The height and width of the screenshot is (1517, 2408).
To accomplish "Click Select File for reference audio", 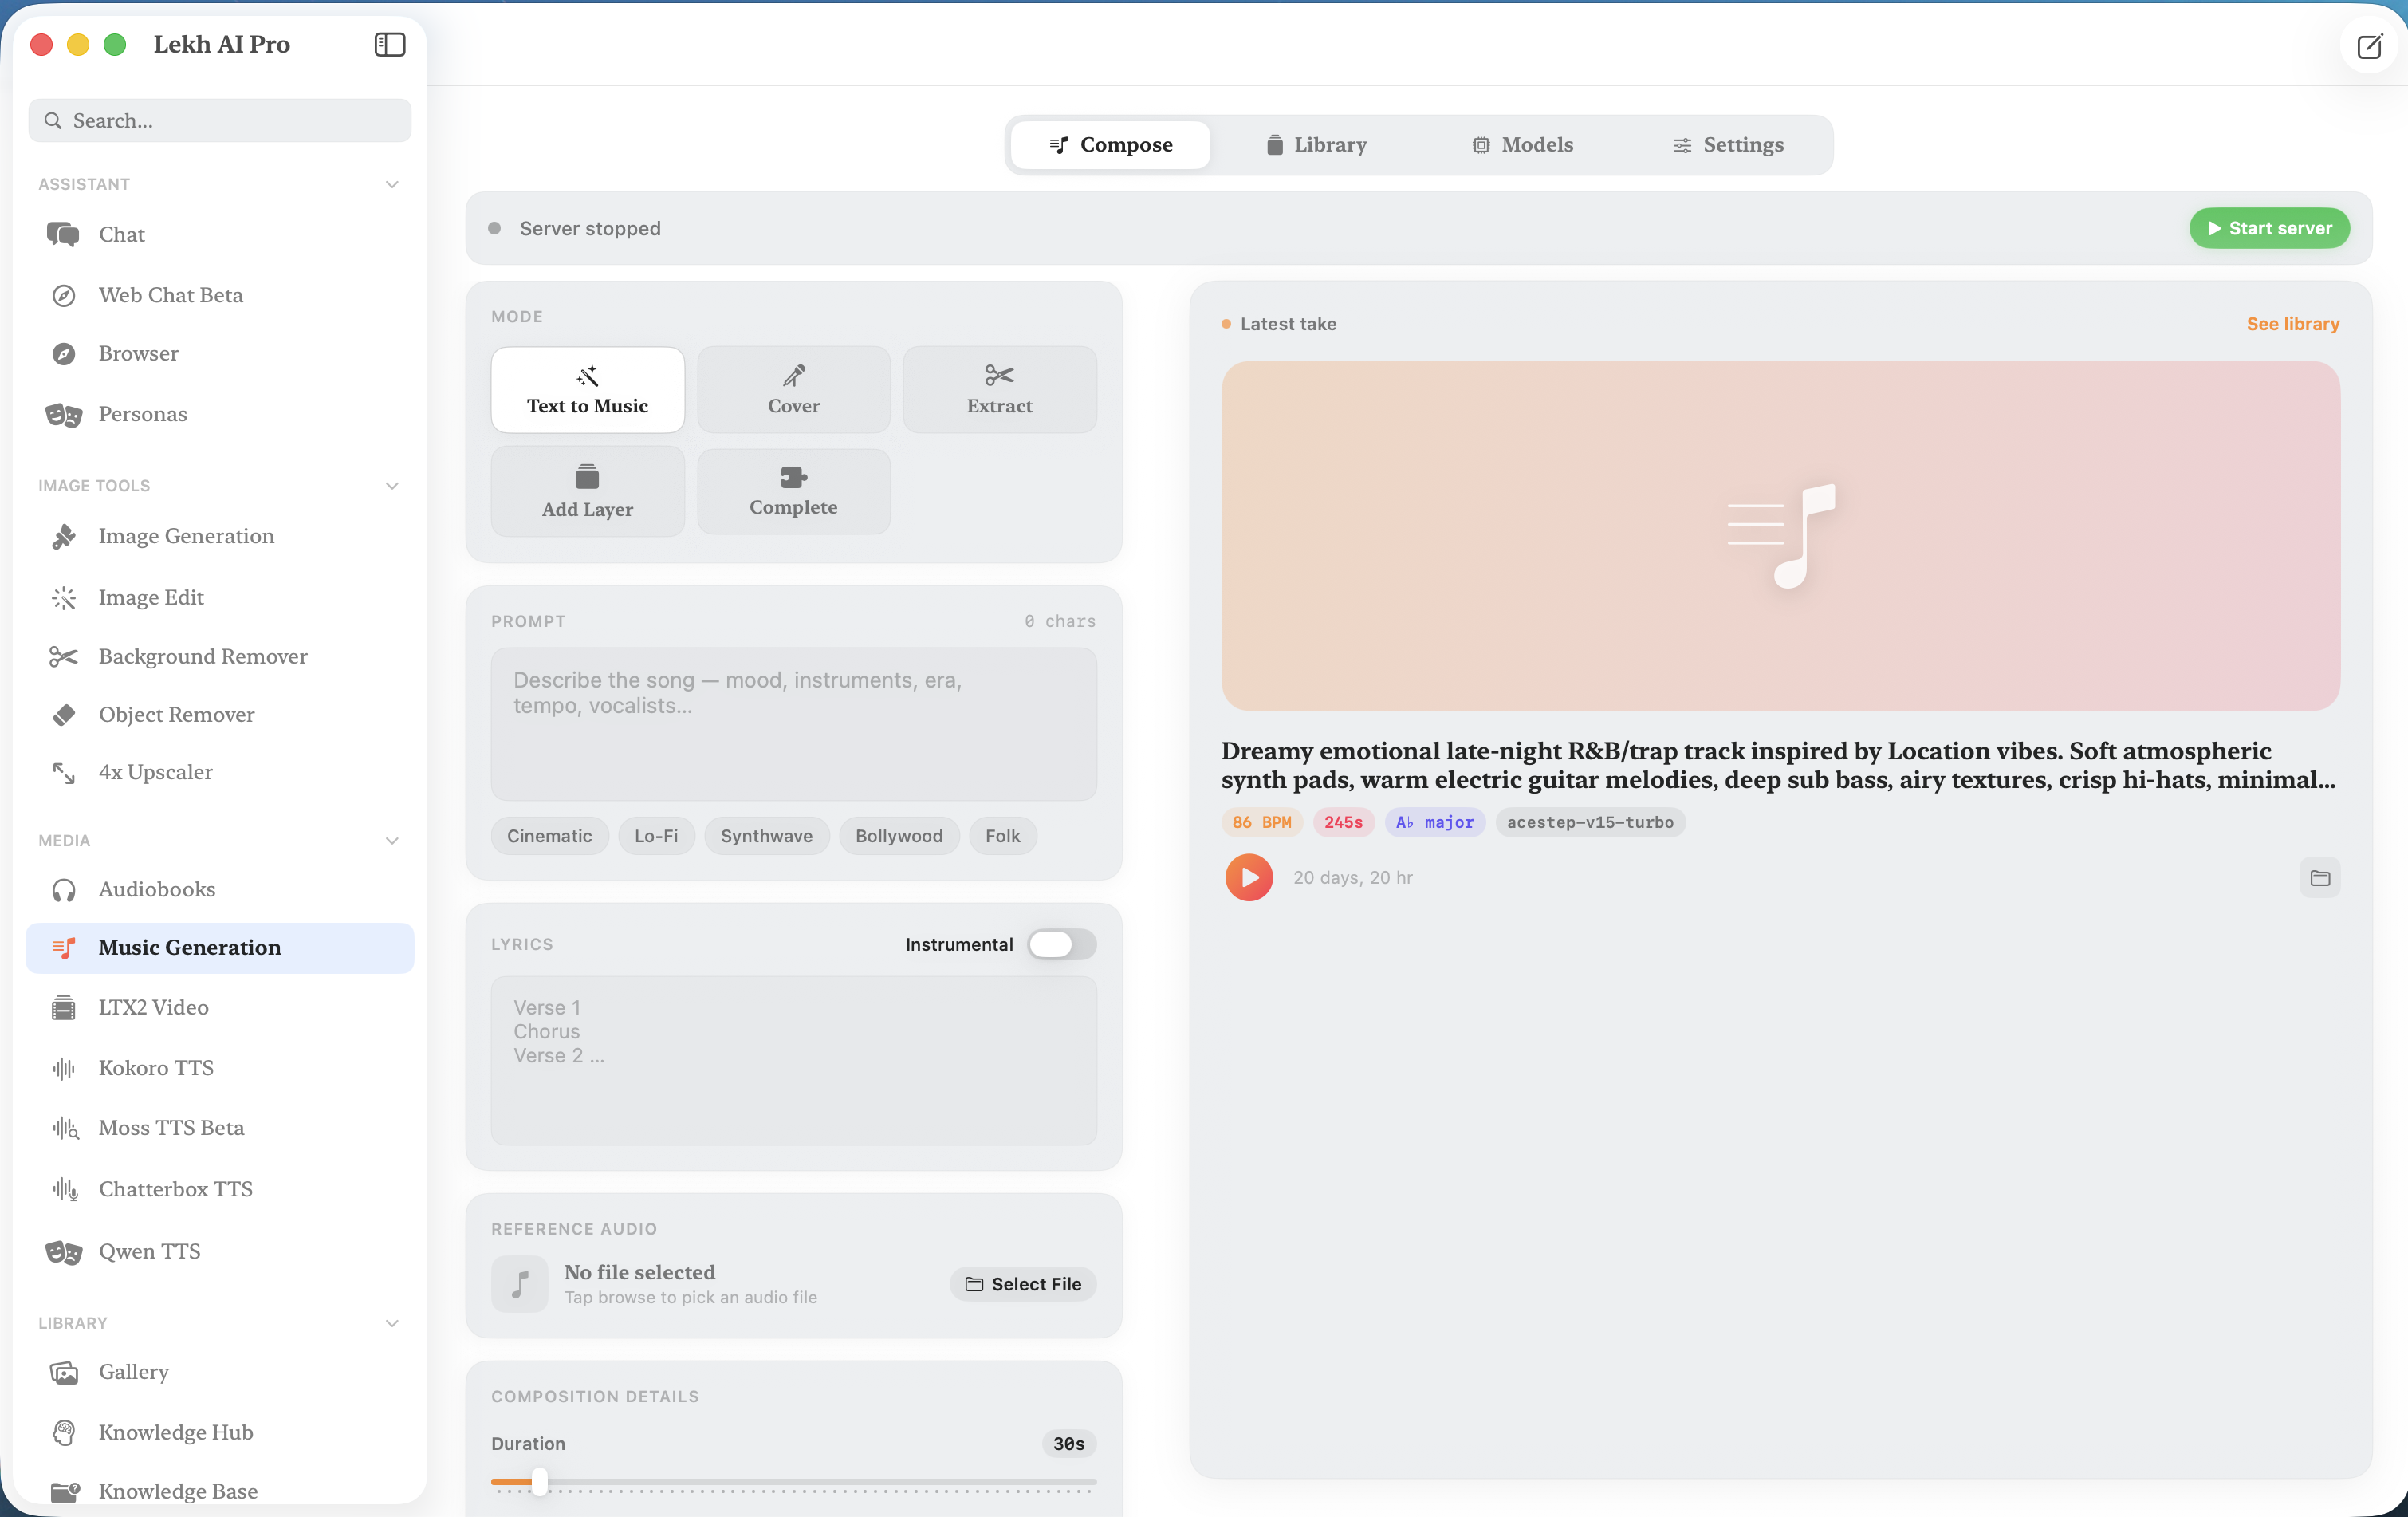I will tap(1023, 1284).
